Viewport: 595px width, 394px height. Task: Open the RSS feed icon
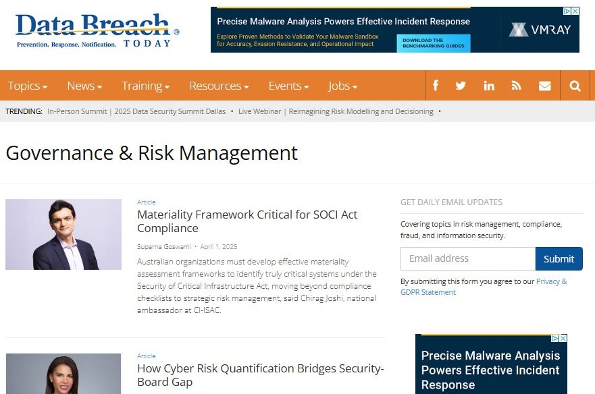pyautogui.click(x=517, y=86)
